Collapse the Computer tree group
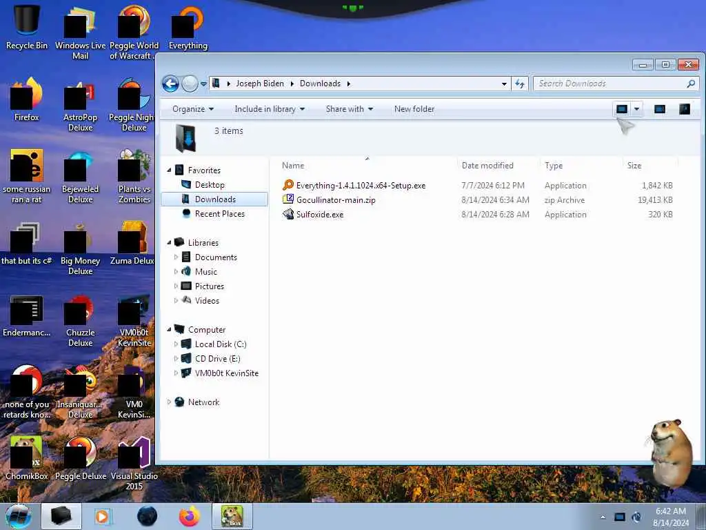The height and width of the screenshot is (530, 706). (170, 329)
